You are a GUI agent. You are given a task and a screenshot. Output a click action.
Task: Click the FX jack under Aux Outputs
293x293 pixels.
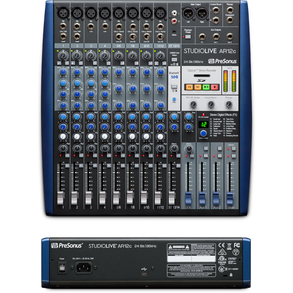(x=202, y=37)
